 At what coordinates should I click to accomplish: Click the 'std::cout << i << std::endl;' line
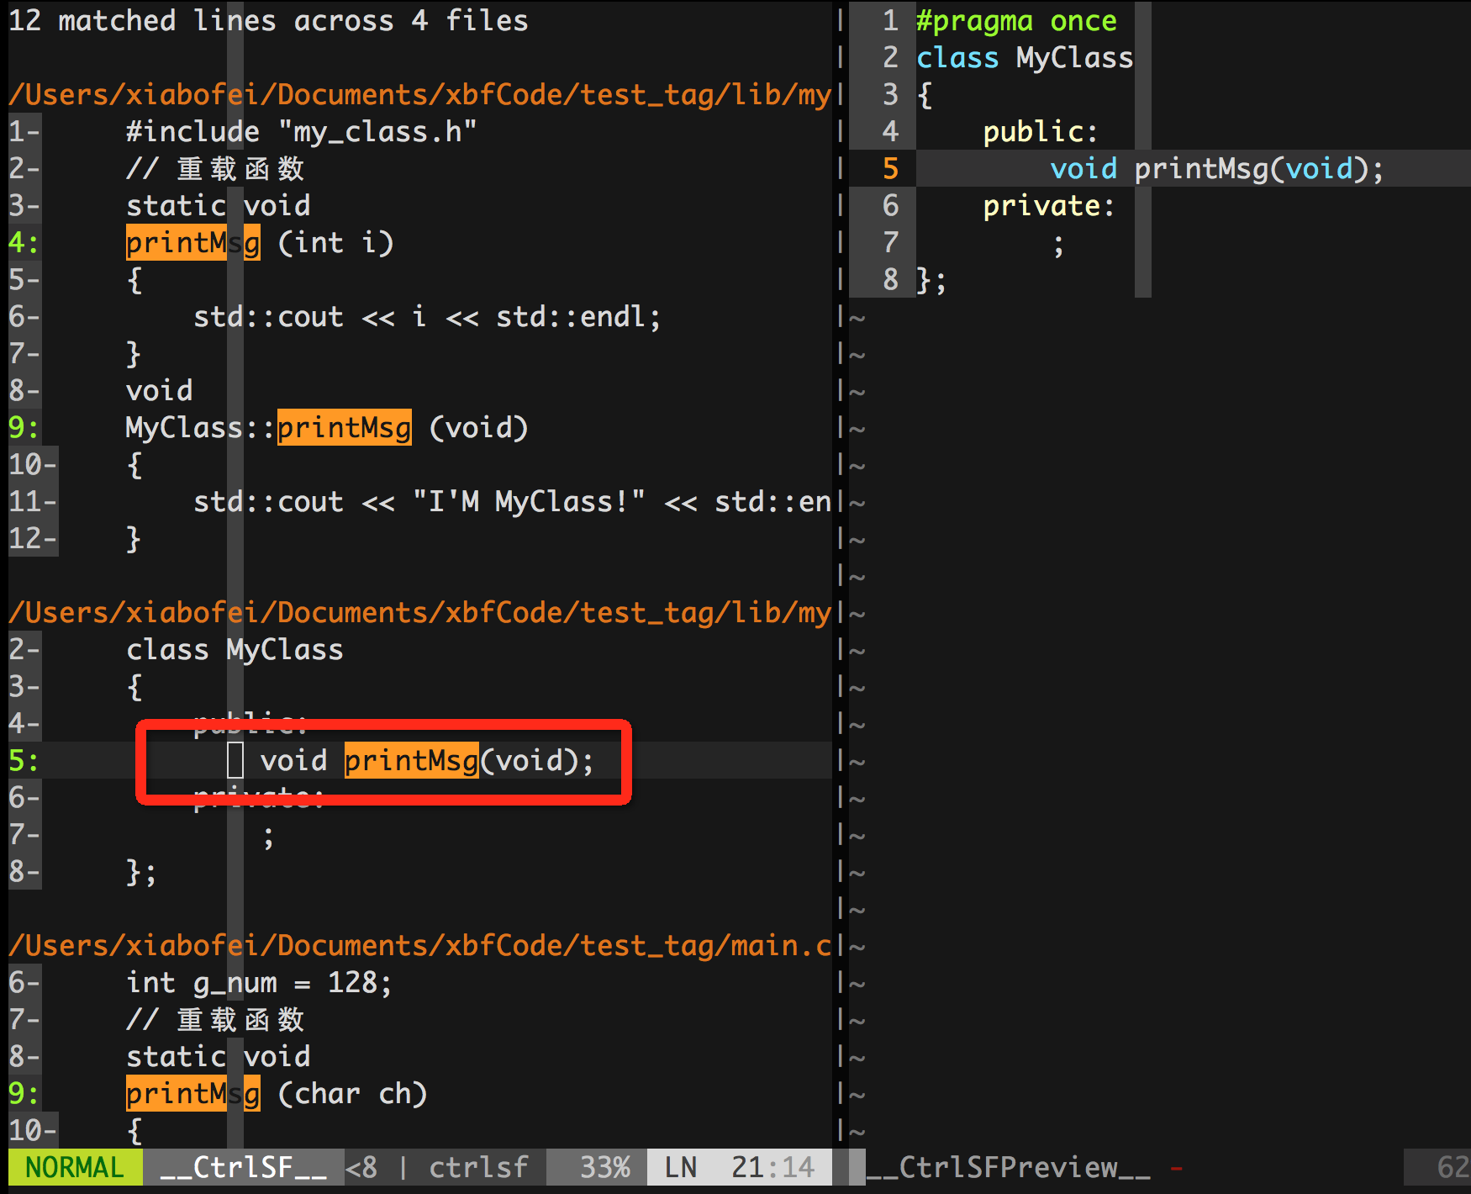click(428, 316)
